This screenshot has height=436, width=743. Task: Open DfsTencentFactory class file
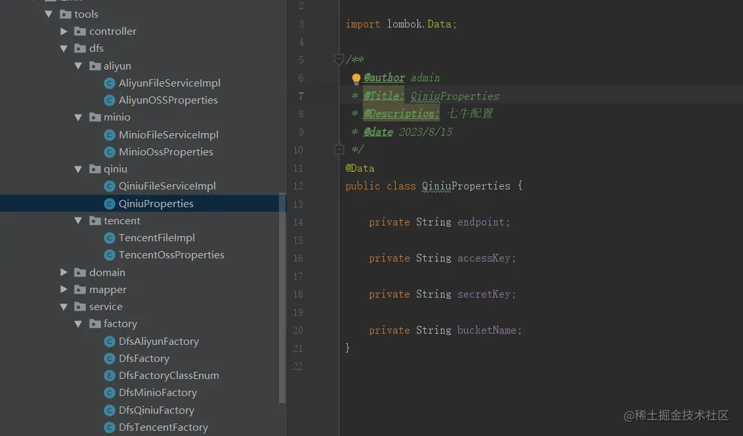click(163, 427)
